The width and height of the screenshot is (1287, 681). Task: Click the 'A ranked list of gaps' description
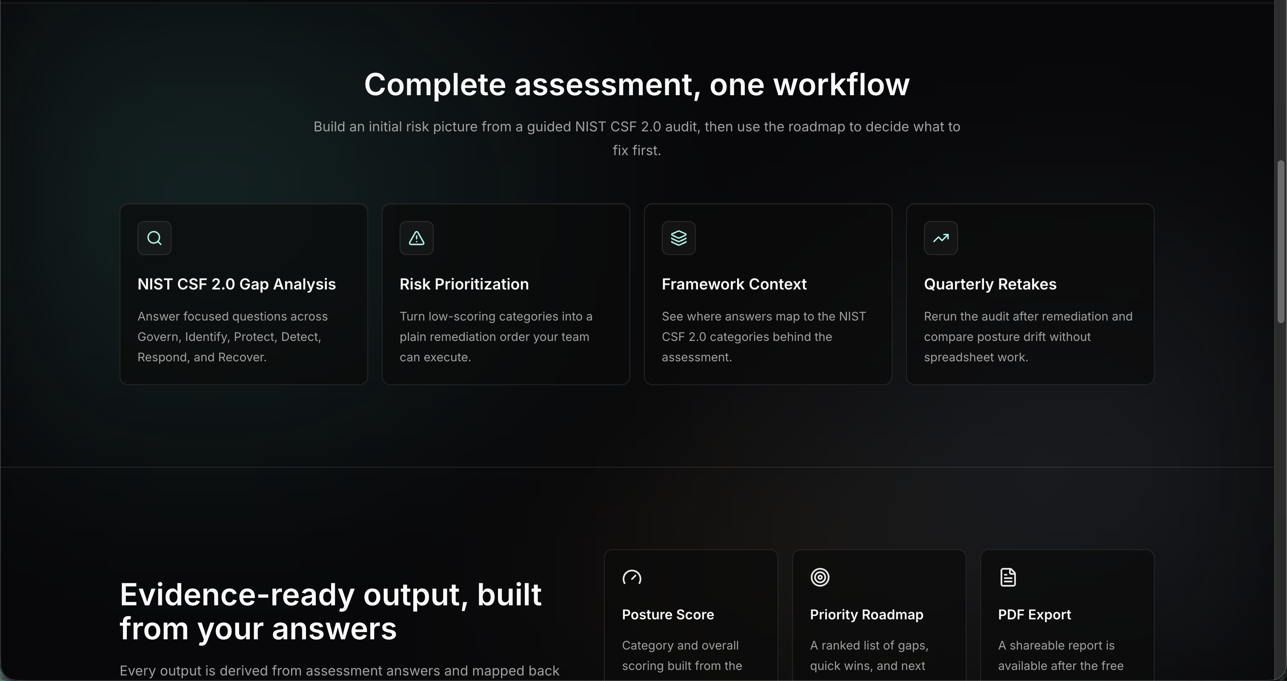coord(869,655)
